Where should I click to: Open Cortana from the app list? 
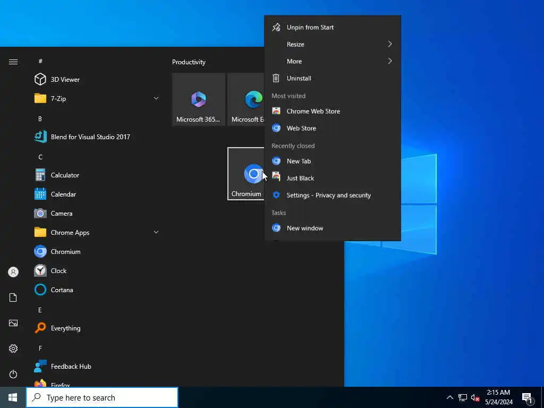[97, 290]
